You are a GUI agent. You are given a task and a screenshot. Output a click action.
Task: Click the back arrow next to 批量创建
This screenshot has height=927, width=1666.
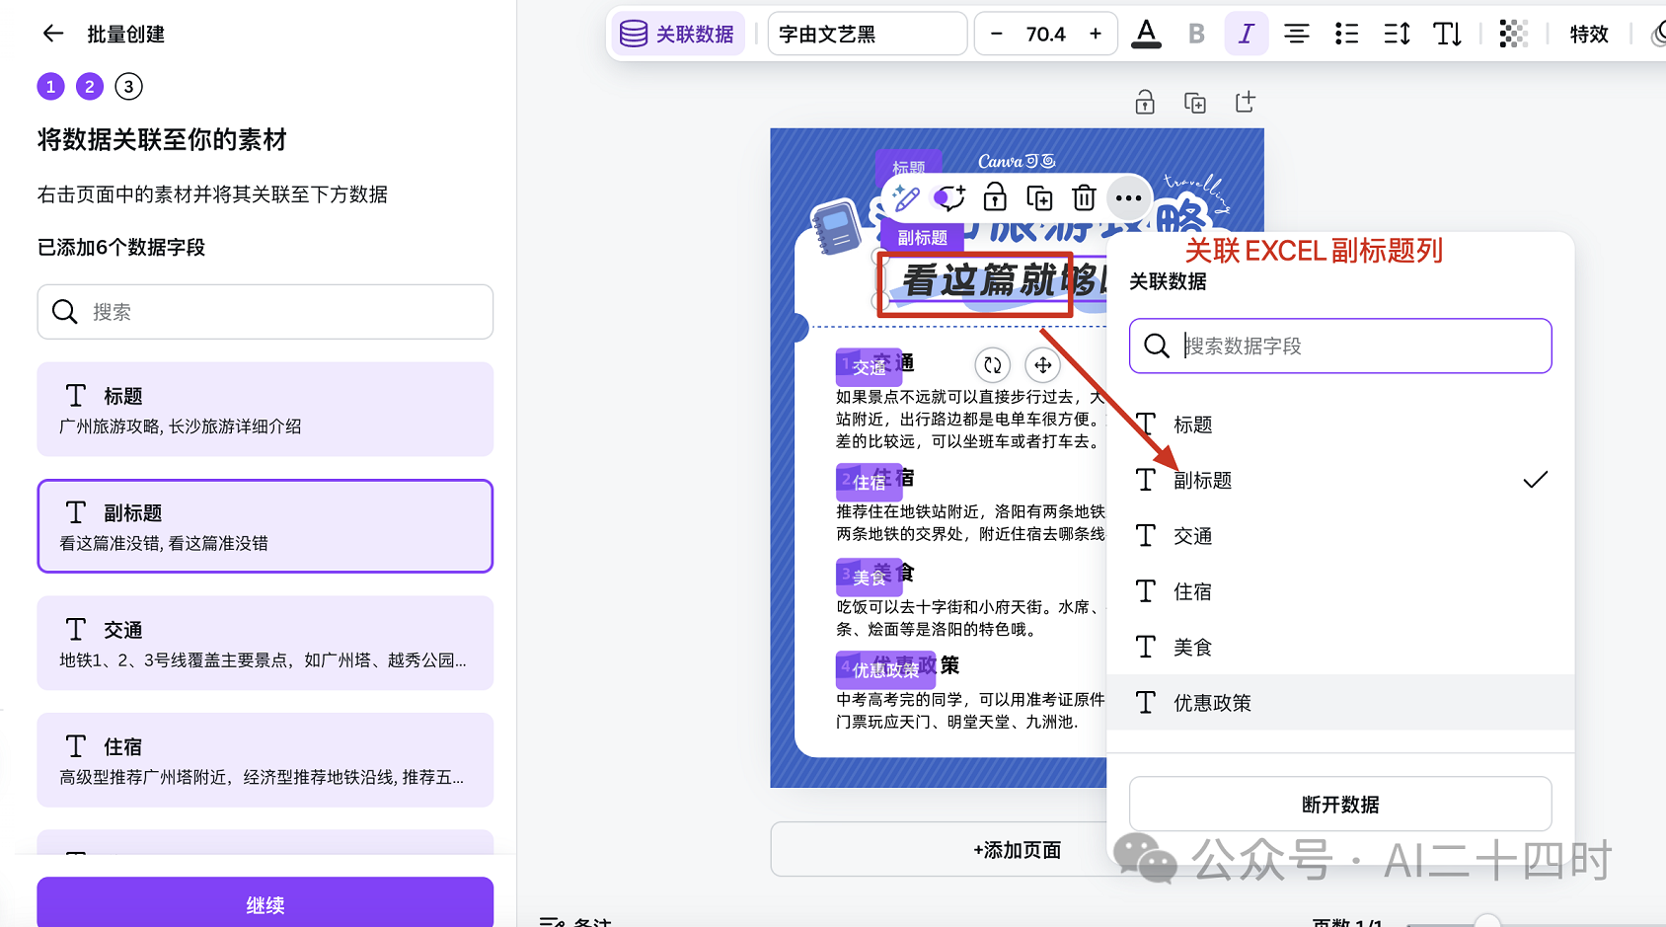(53, 34)
